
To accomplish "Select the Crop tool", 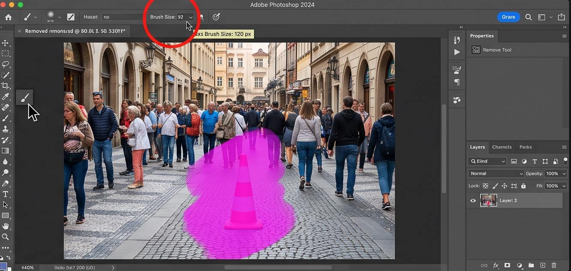I will click(5, 86).
